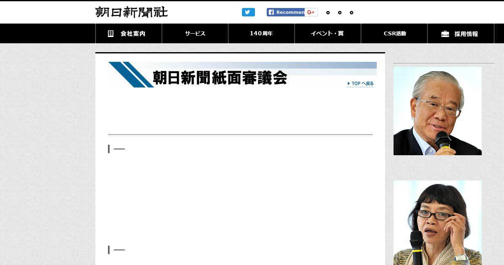Click the Facebook Recommend button
The width and height of the screenshot is (504, 265).
[286, 12]
